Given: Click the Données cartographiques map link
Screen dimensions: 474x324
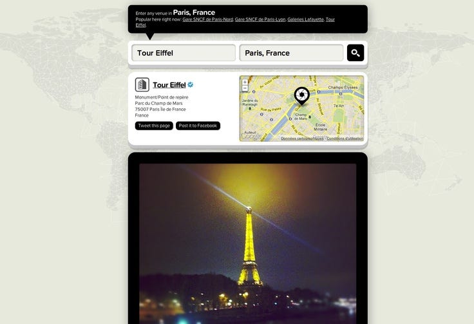Looking at the screenshot, I should pyautogui.click(x=302, y=138).
